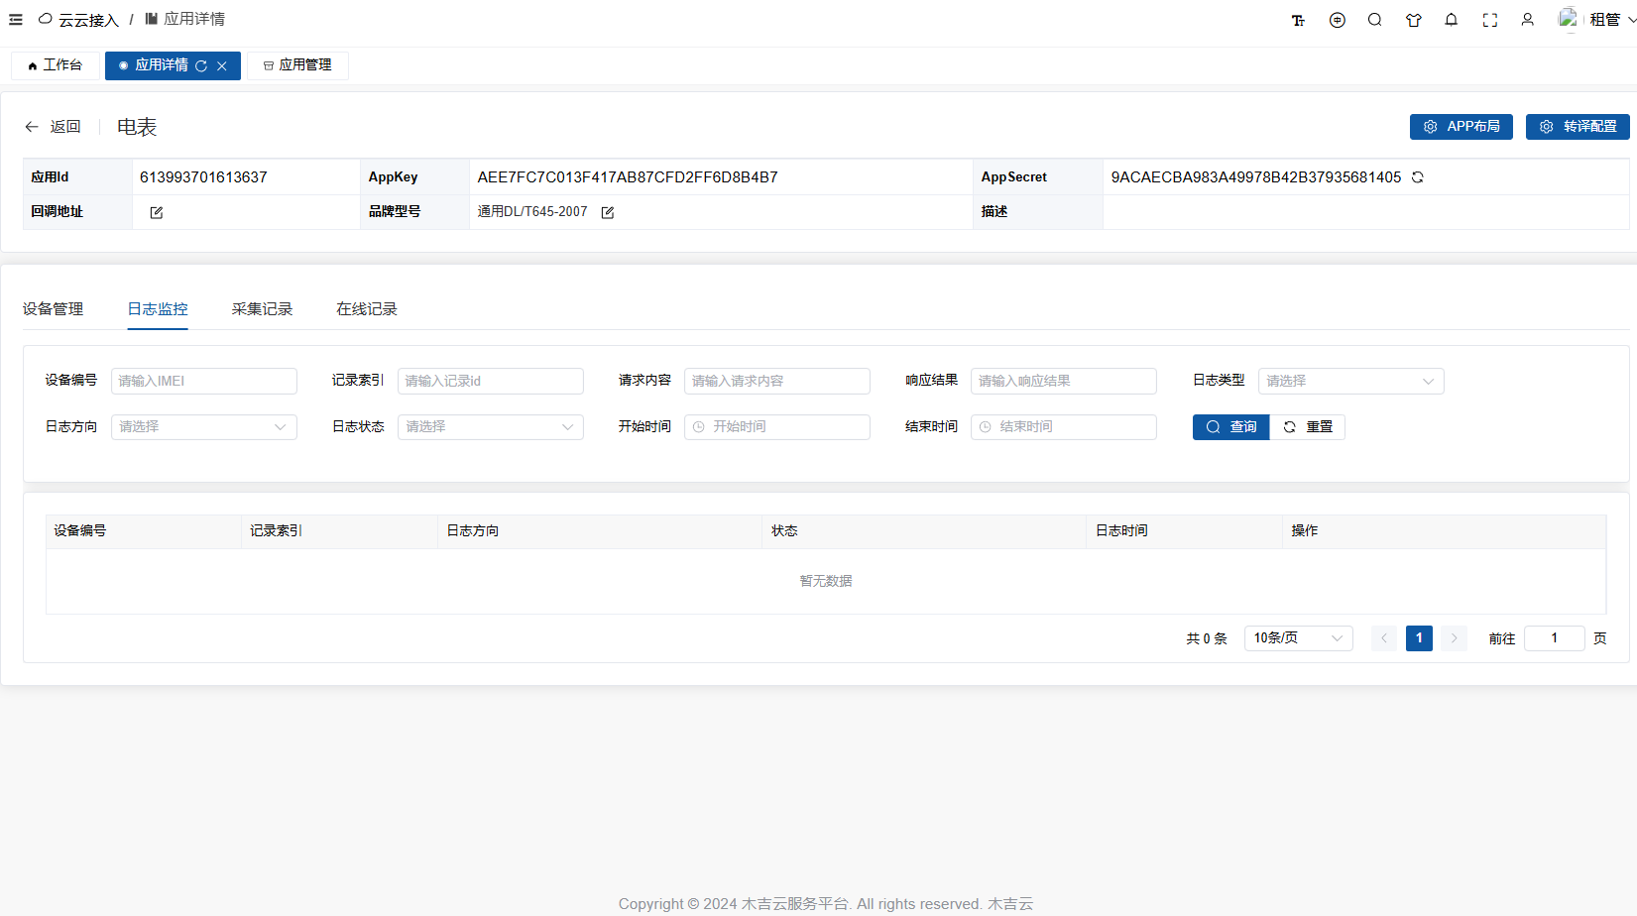Viewport: 1637px width, 916px height.
Task: Open the theme shirt icon
Action: (x=1413, y=20)
